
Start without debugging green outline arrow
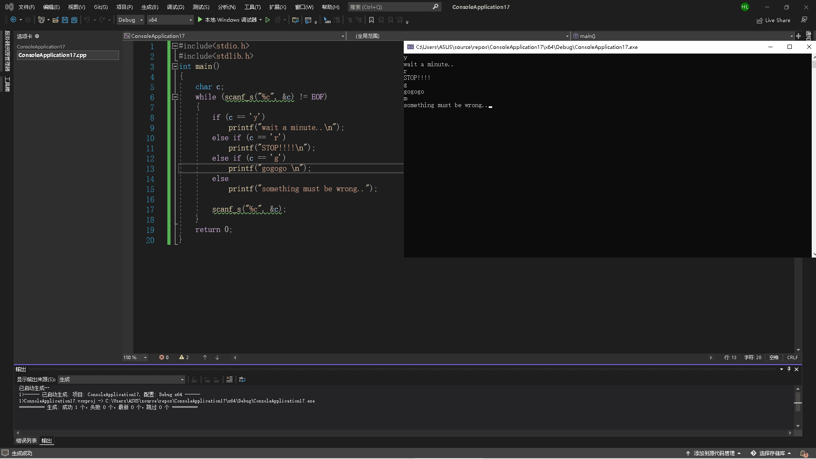pos(268,20)
